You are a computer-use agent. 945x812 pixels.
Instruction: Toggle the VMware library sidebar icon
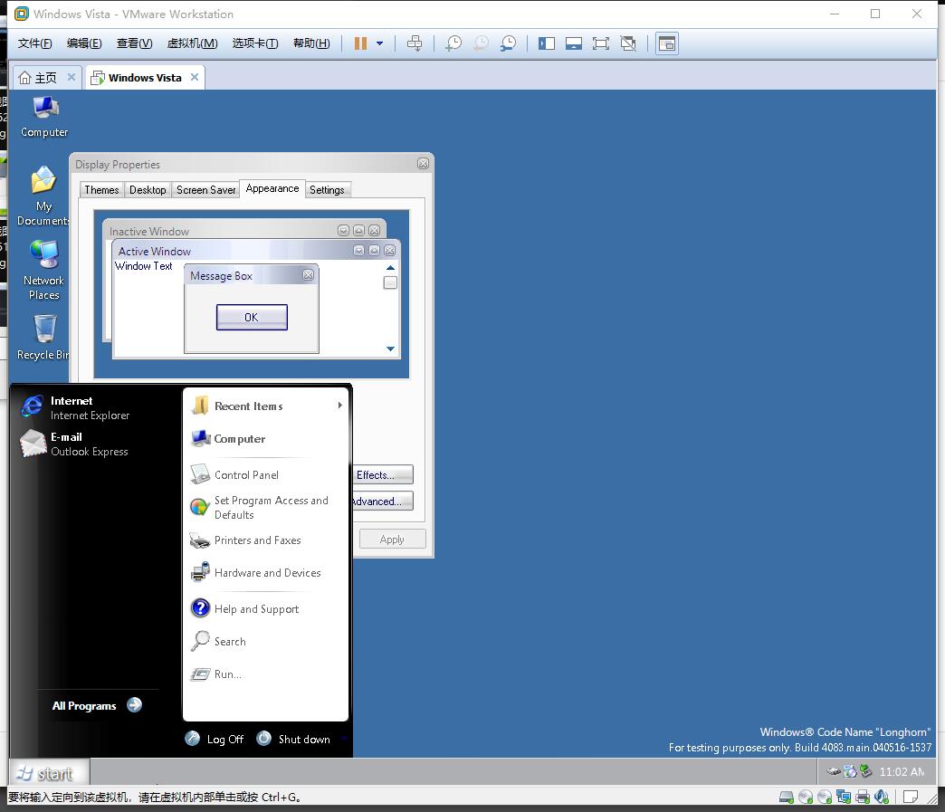547,43
